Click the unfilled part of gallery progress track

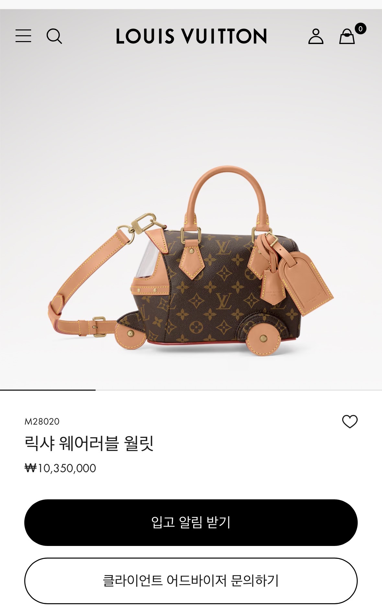point(239,390)
